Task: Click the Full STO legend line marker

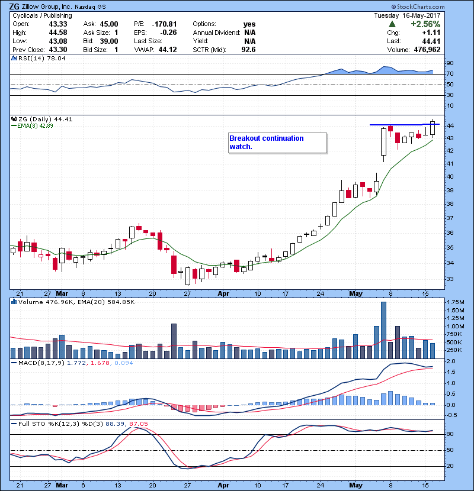Action: 14,424
